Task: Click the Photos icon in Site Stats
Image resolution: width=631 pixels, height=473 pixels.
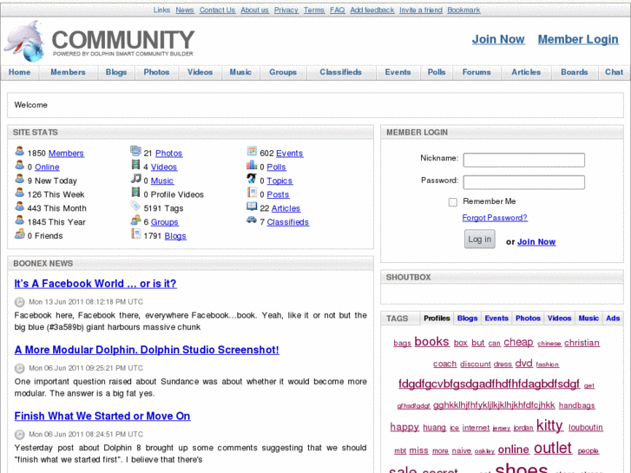Action: [135, 151]
